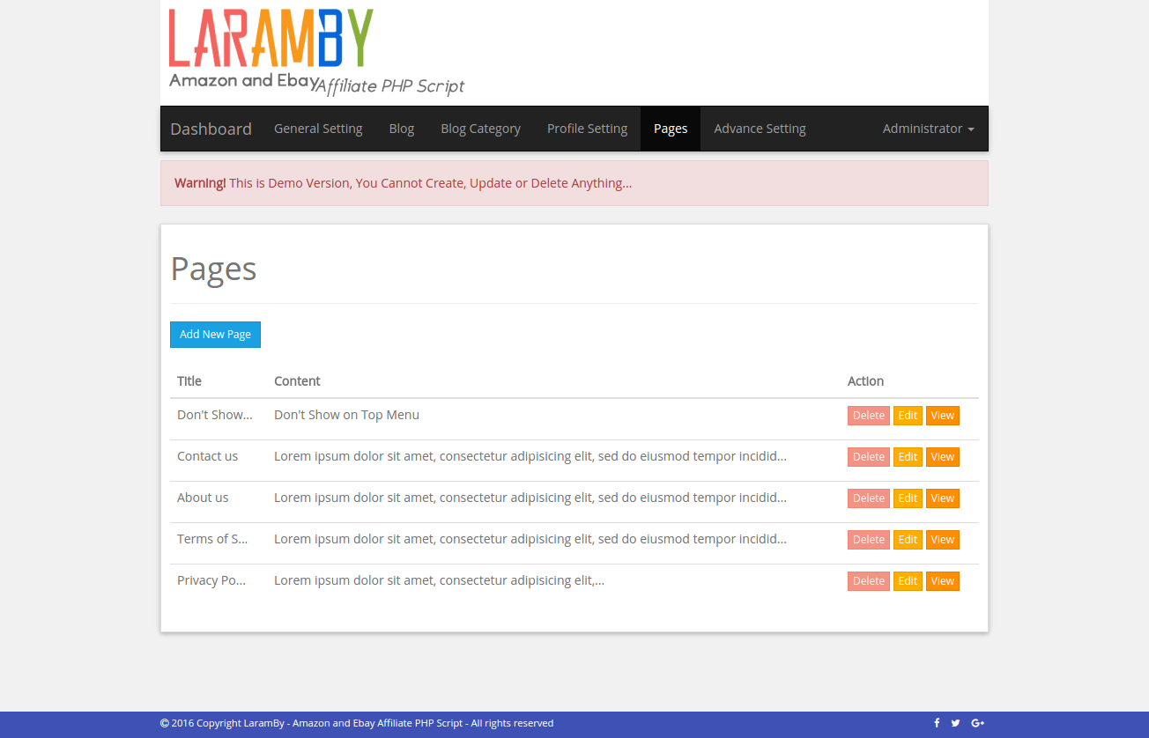The image size is (1149, 738).
Task: Click the Lorem ipsum content in Privacy Po... row
Action: click(x=439, y=580)
